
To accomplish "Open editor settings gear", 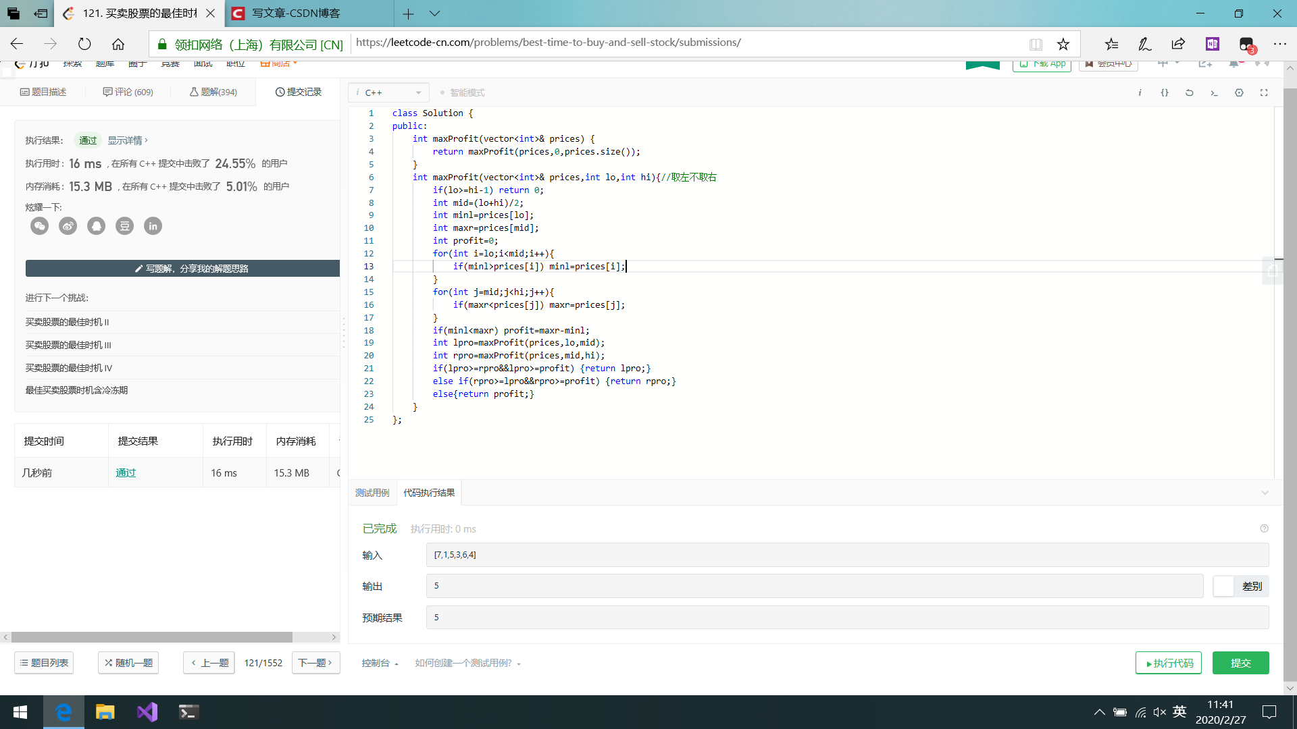I will 1239,92.
